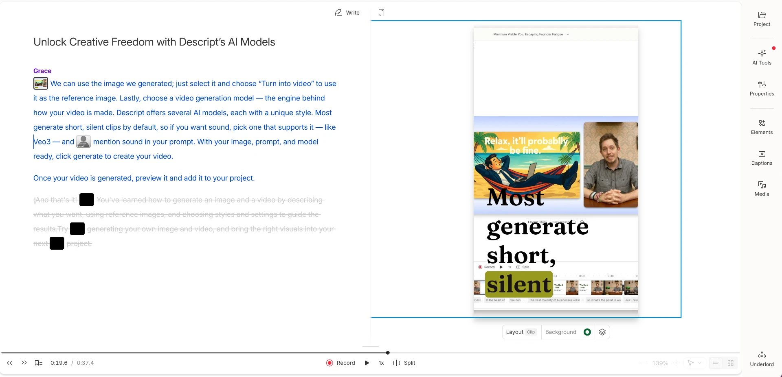
Task: Open the Media panel
Action: coord(762,189)
